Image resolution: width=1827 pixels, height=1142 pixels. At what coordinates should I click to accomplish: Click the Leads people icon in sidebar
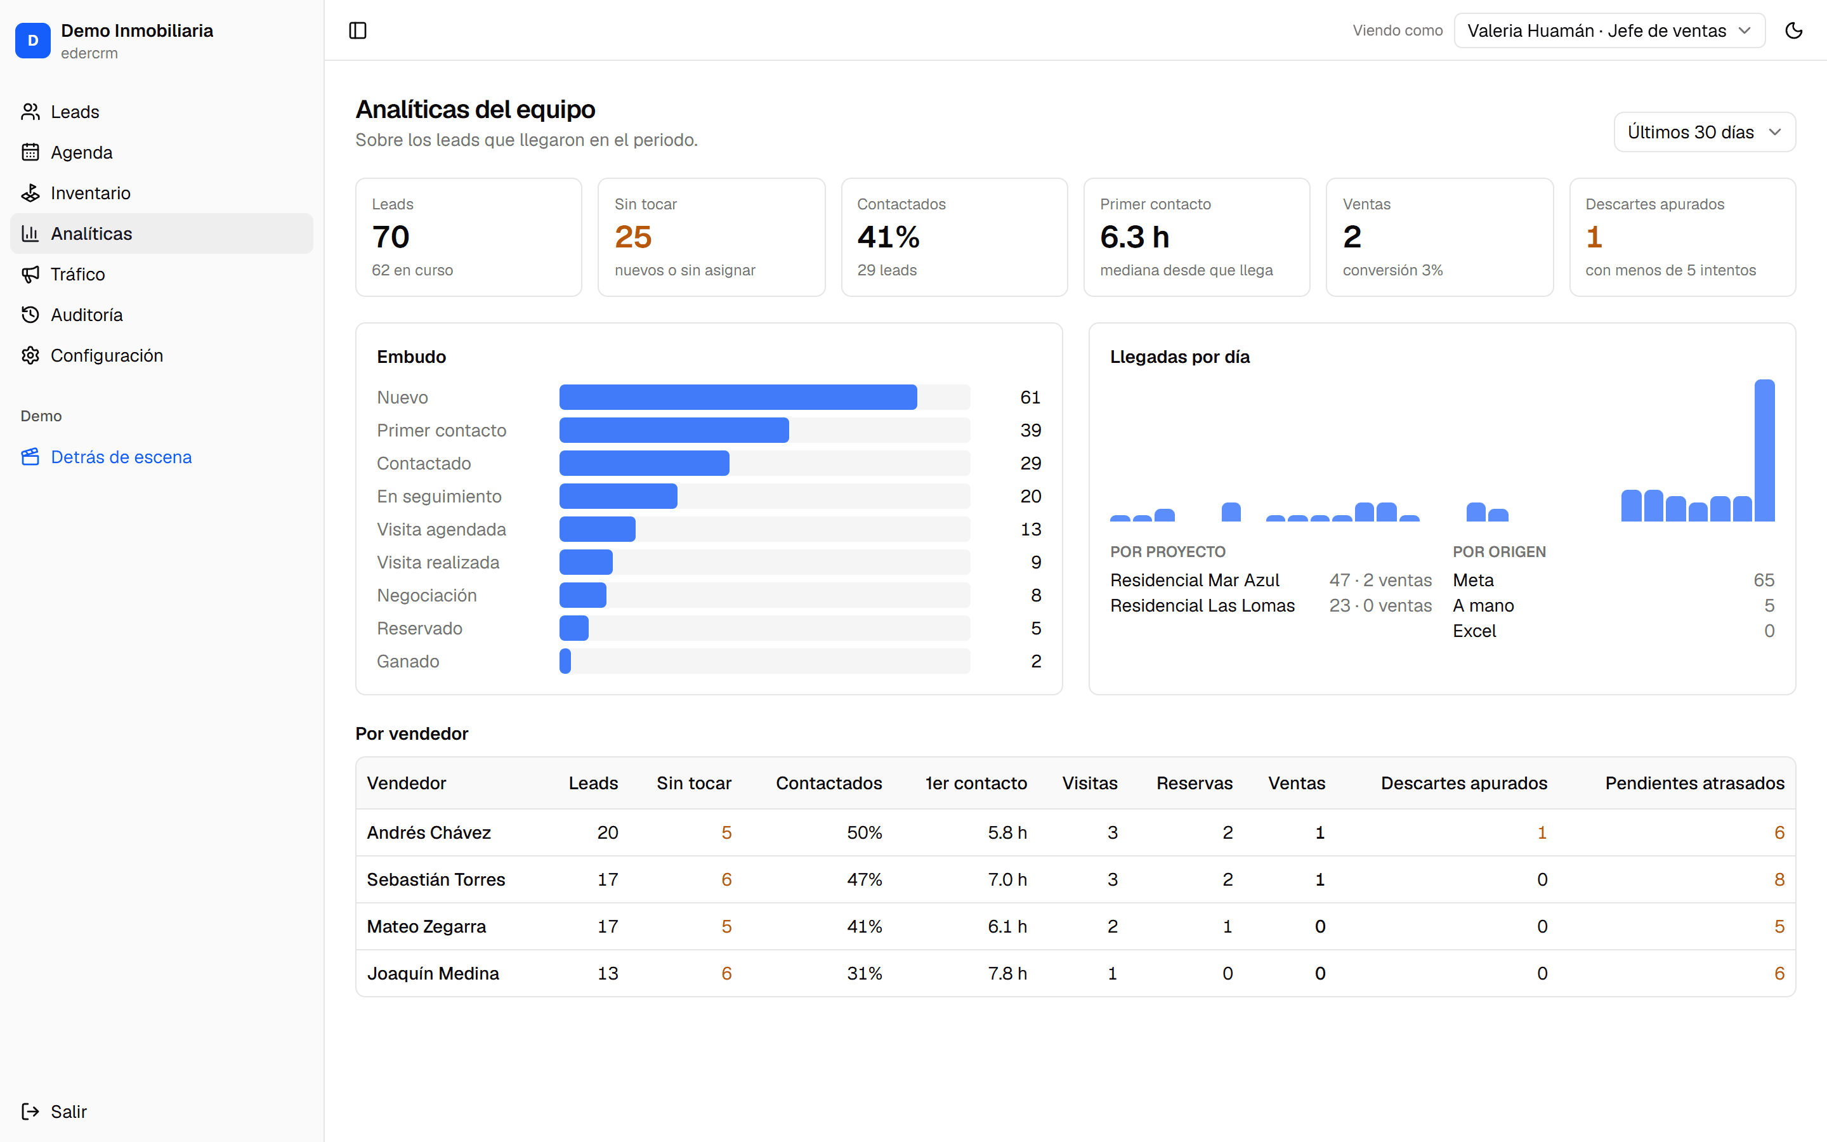[x=30, y=112]
